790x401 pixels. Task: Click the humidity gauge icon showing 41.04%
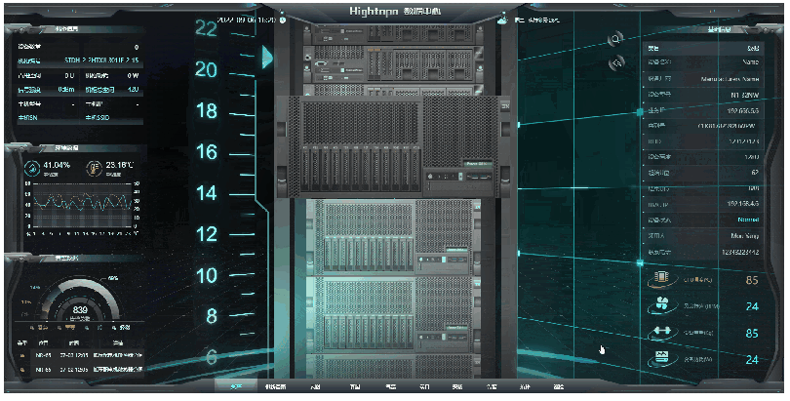click(x=32, y=168)
